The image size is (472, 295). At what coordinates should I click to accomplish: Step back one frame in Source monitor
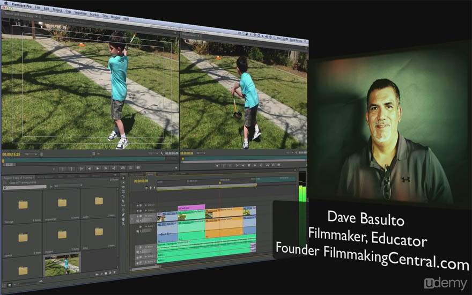click(x=90, y=168)
